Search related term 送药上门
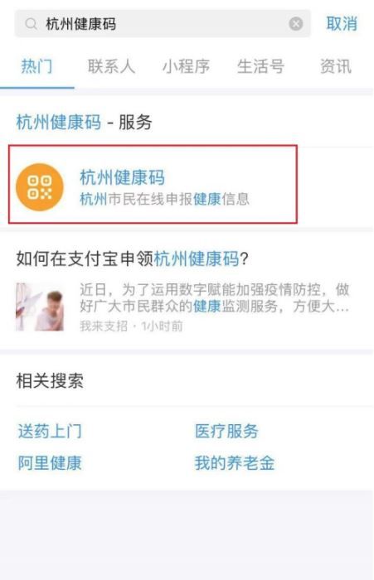The height and width of the screenshot is (580, 374). [x=50, y=431]
